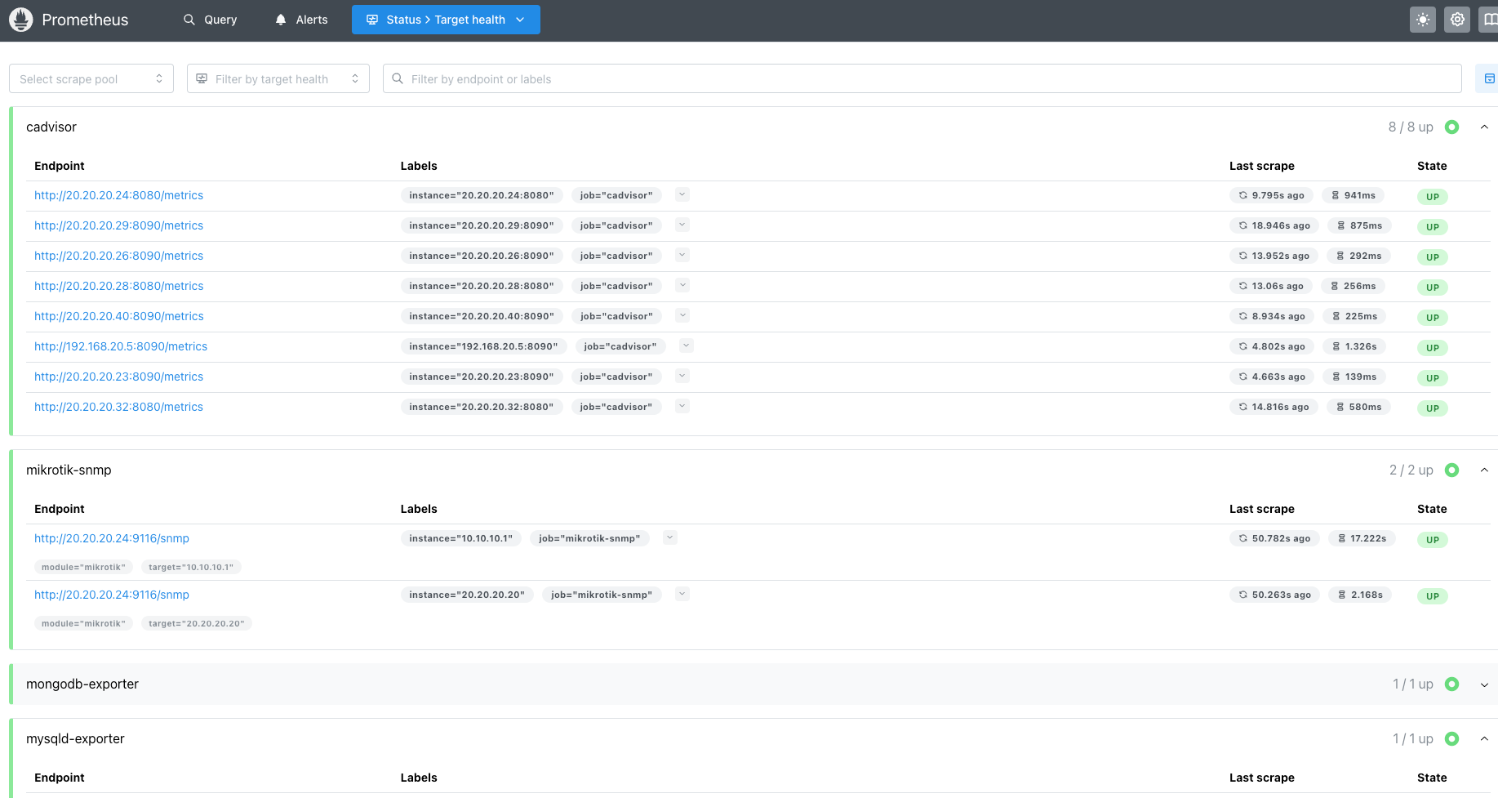Expand the mongodb-exporter pool section
Screen dimensions: 1498x798
pyautogui.click(x=1484, y=684)
